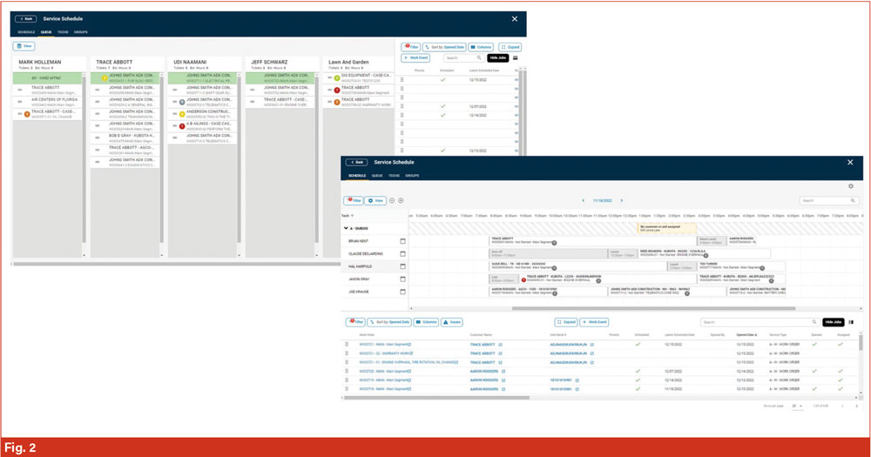
Task: Open Sort by Opened Date in Schedule window
Action: (389, 322)
